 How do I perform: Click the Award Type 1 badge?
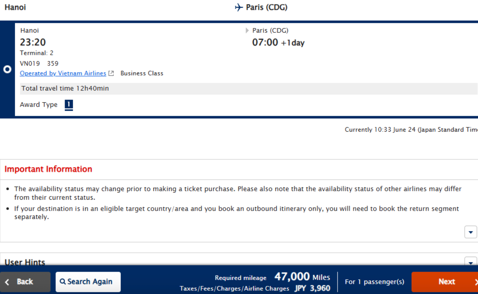pyautogui.click(x=69, y=104)
